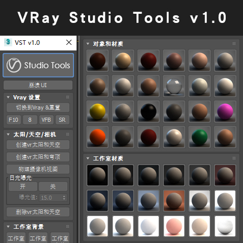243x243 pixels.
Task: Select the glossy black material sphere
Action: point(149,112)
